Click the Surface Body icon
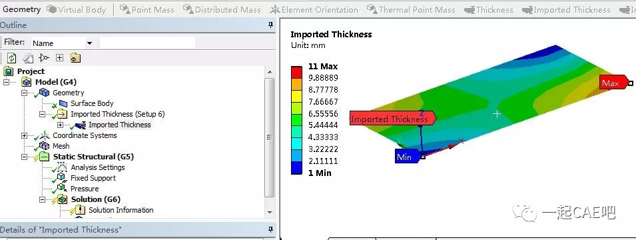This screenshot has width=636, height=240. pyautogui.click(x=63, y=103)
